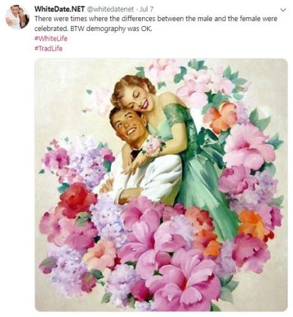Screen dimensions: 293x317
Task: Open the #TradLife hashtag
Action: (48, 48)
